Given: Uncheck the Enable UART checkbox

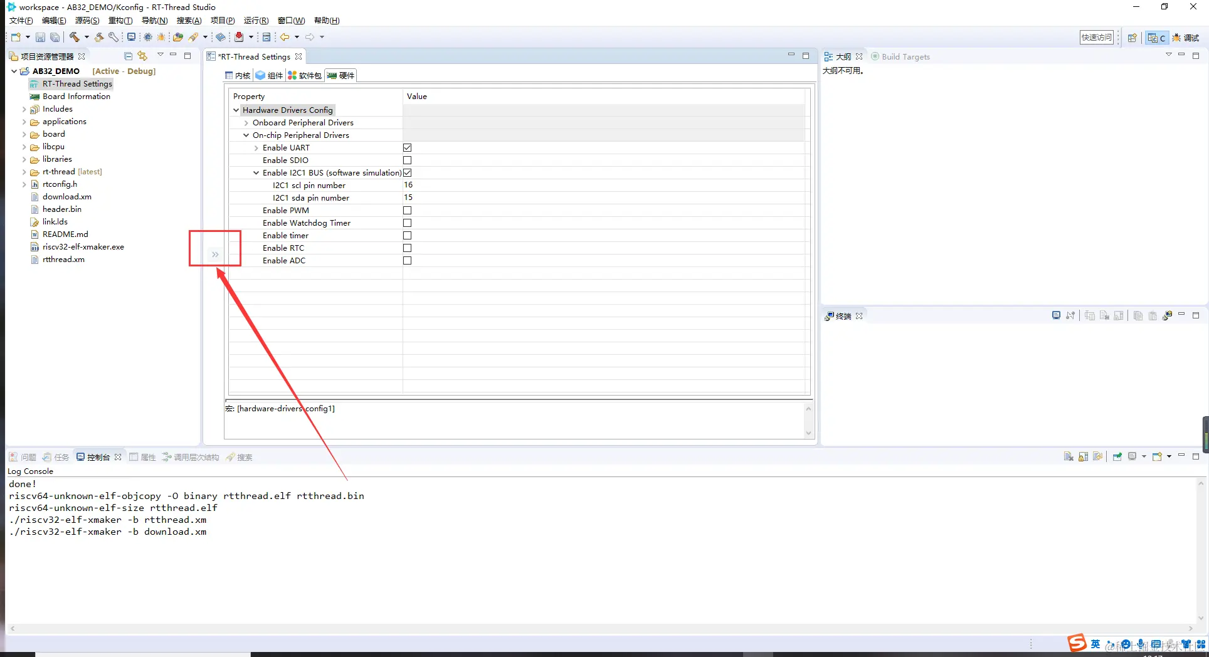Looking at the screenshot, I should tap(407, 147).
